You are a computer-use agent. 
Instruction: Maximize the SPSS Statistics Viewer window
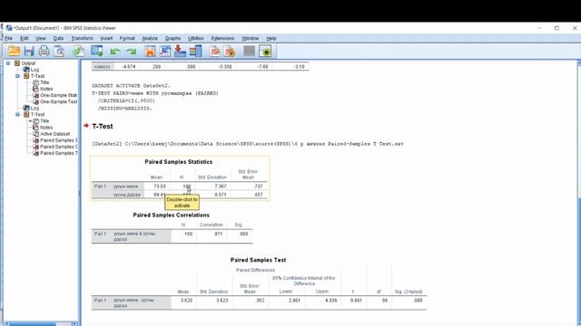click(556, 28)
